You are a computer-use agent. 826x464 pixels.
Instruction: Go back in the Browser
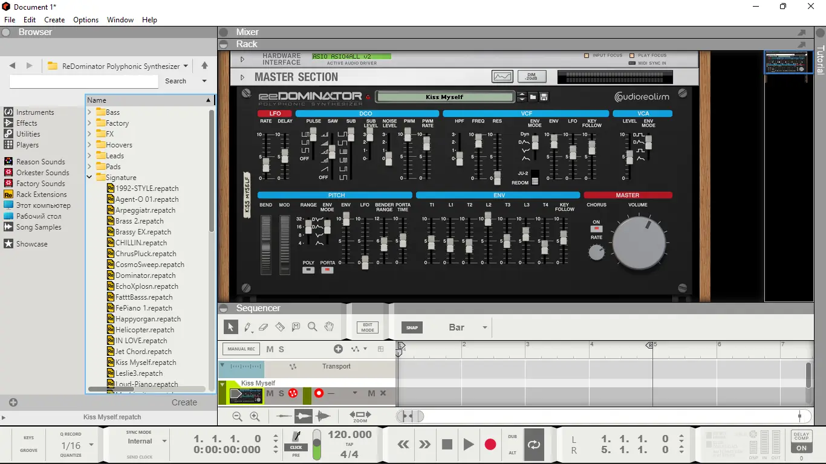click(12, 66)
